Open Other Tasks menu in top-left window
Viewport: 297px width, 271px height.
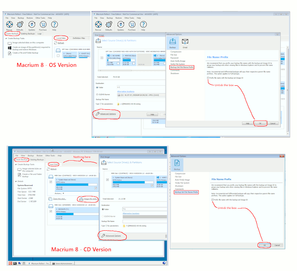click(40, 18)
